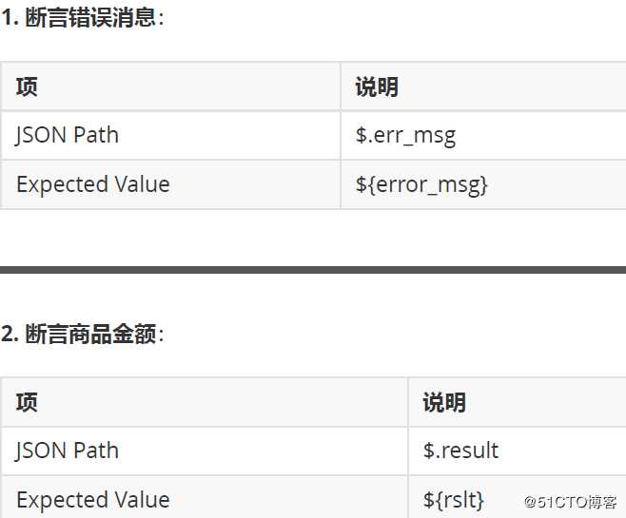Select the 说明 header in the second table
The width and height of the screenshot is (626, 518).
pos(444,402)
